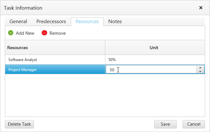Click the green Add New plus icon

(11, 33)
